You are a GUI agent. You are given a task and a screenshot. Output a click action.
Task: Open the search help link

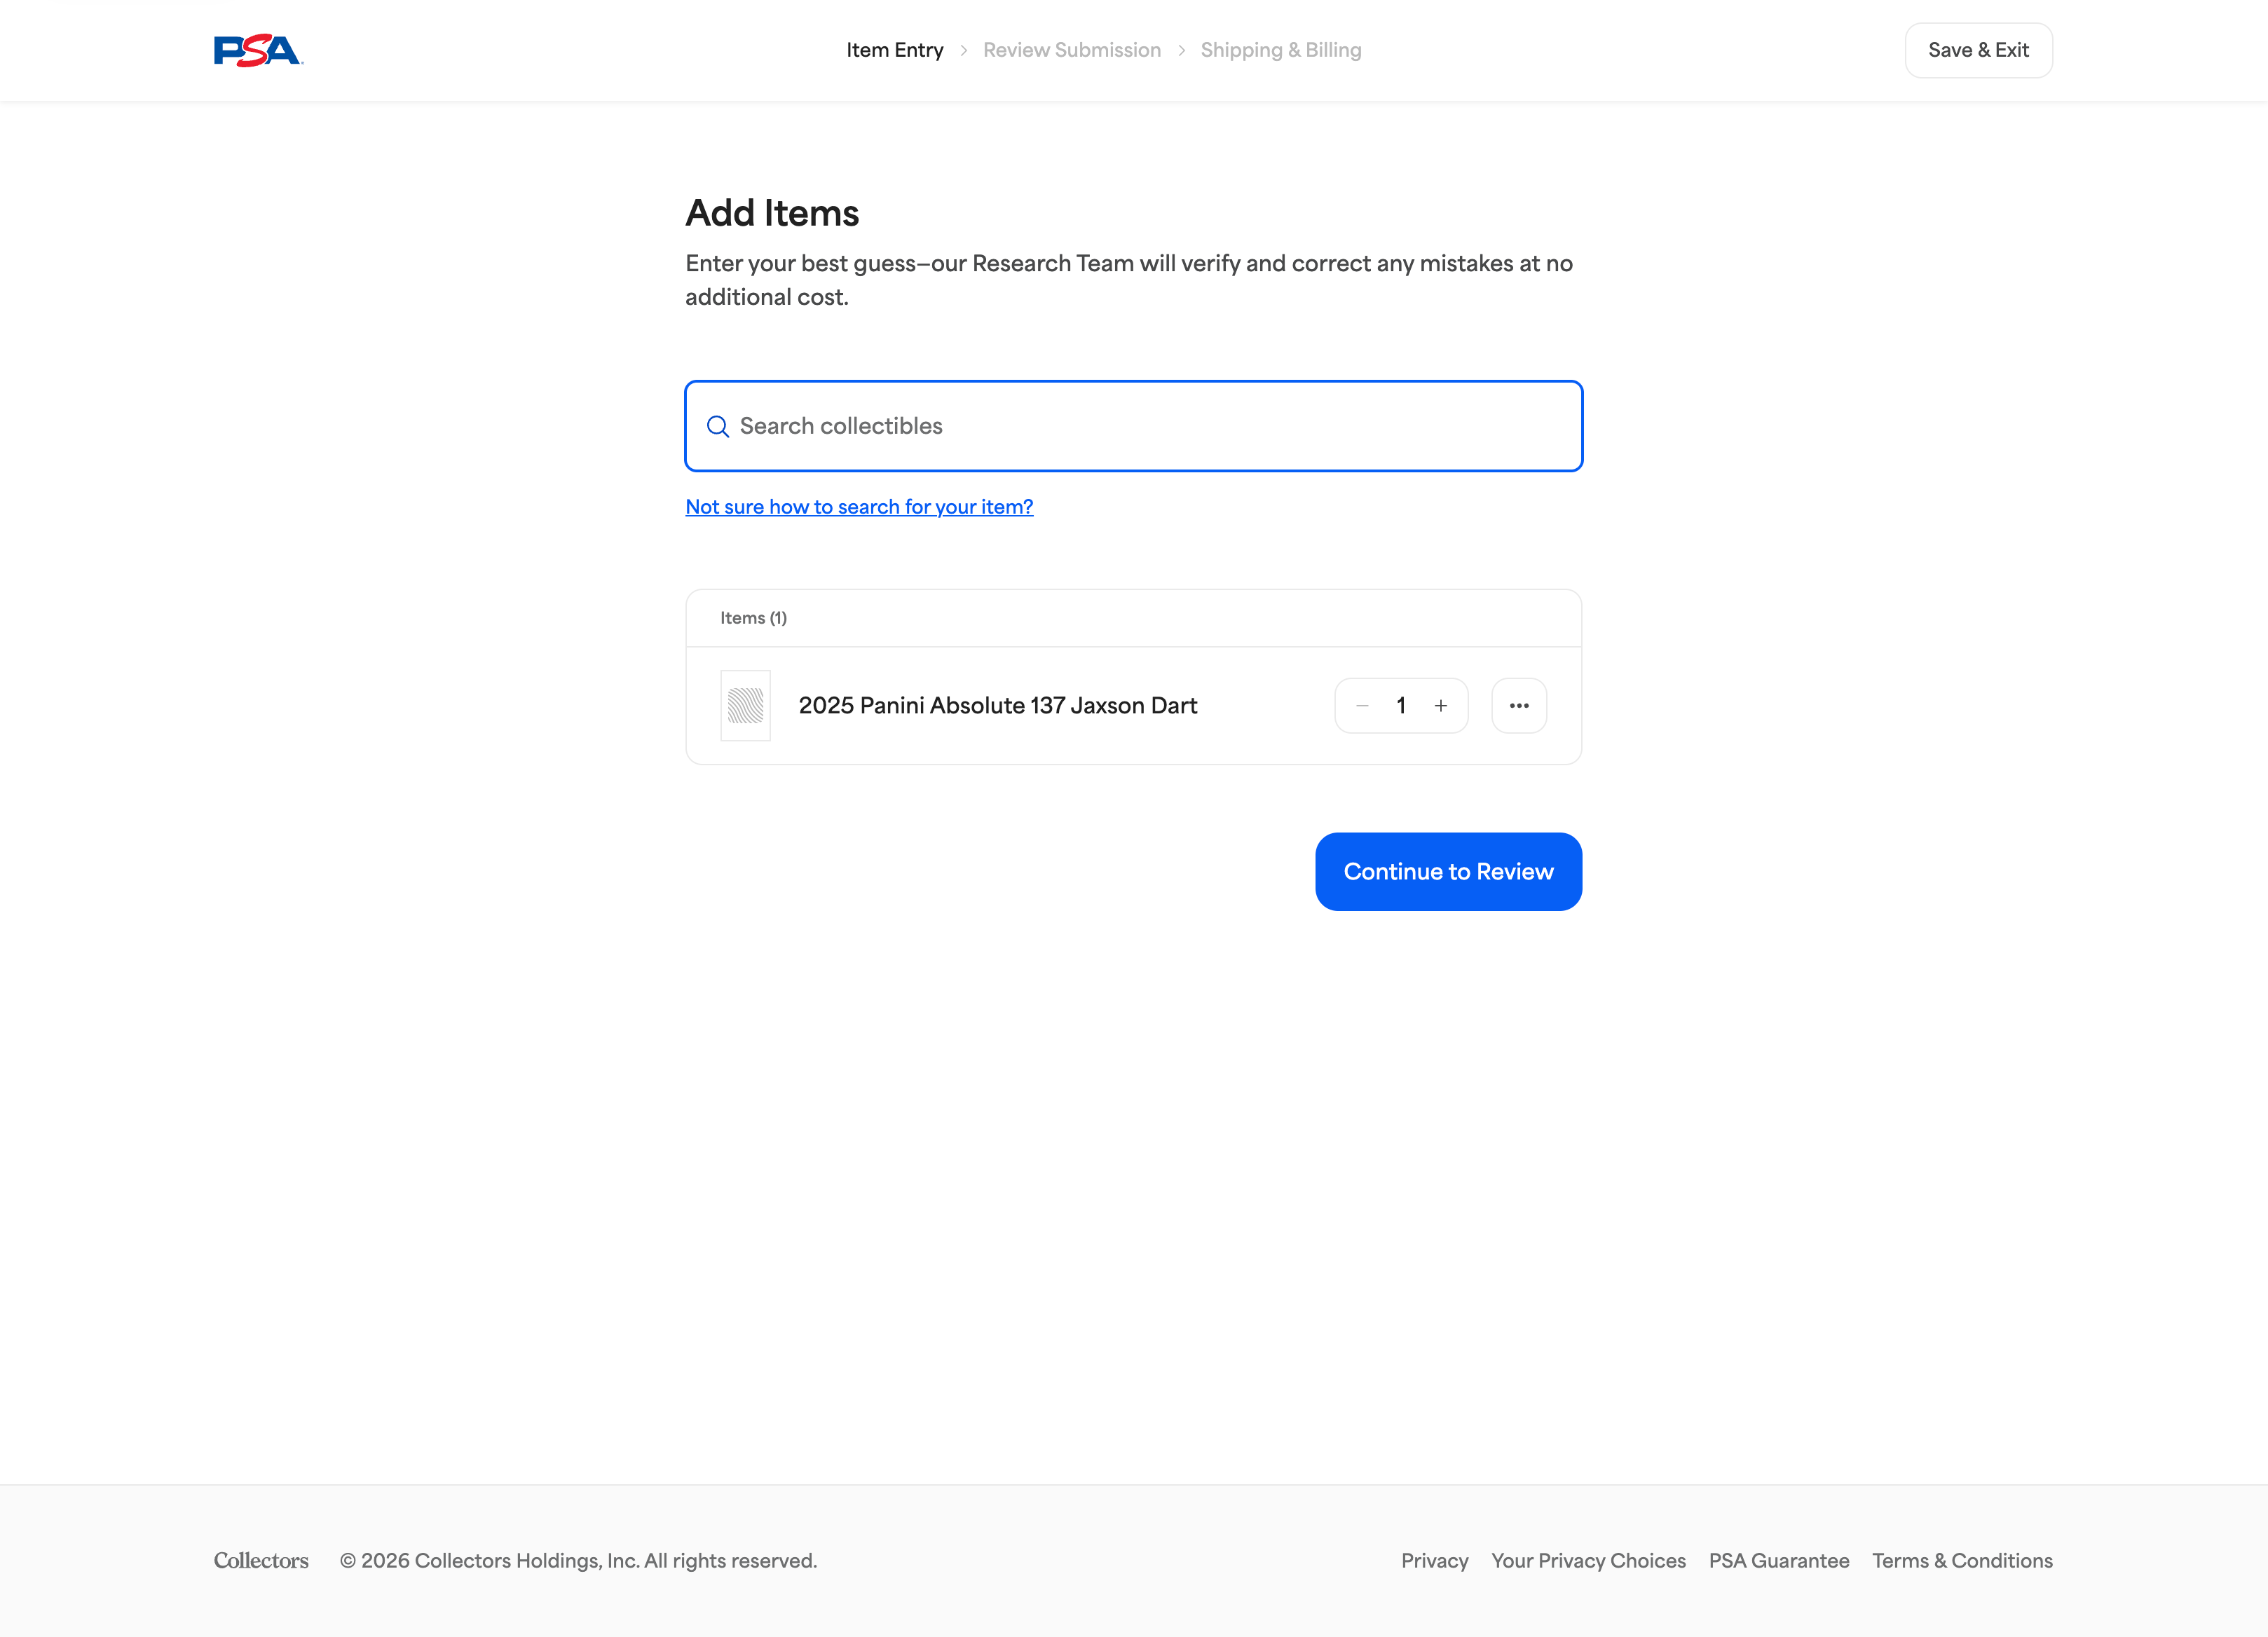[x=859, y=507]
